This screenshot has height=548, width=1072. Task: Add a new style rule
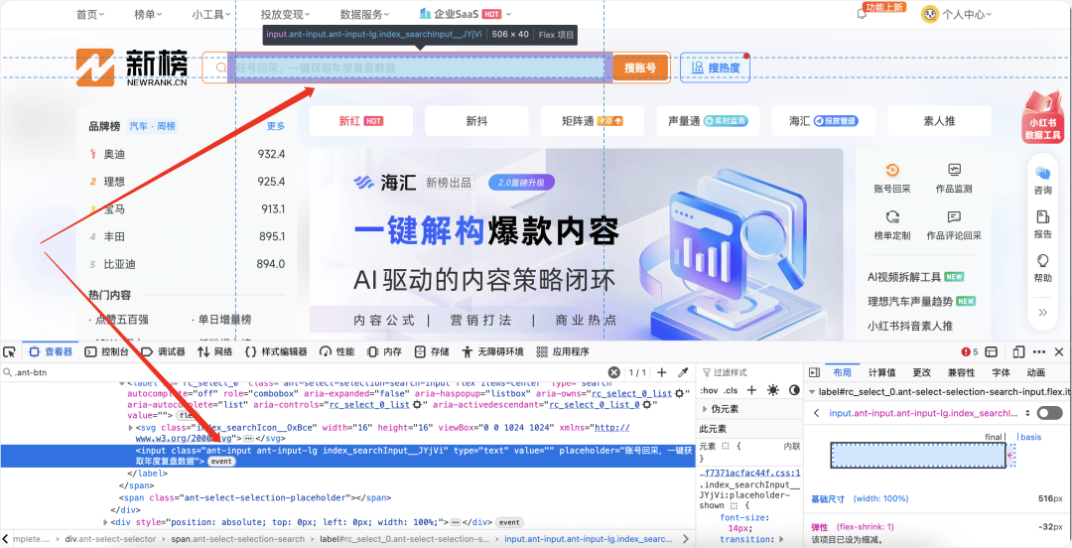click(x=751, y=390)
